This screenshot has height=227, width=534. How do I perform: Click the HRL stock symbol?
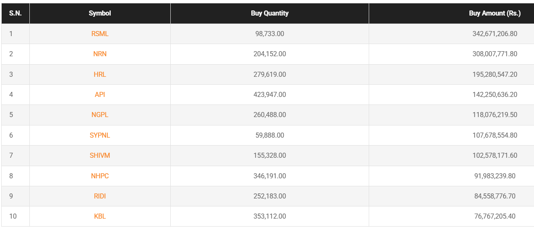100,74
